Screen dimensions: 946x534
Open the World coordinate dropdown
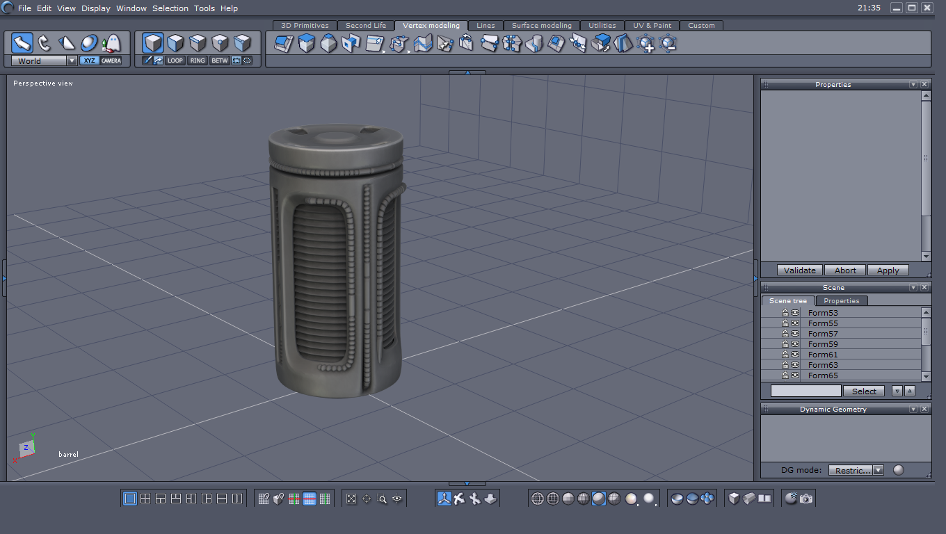coord(72,60)
